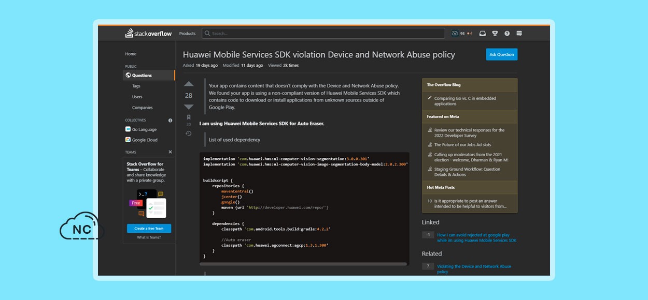Click the Go Language collective icon
Screen dimensions: 648x300
[x=128, y=129]
